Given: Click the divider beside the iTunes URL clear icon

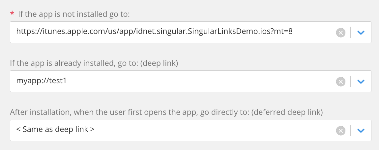Looking at the screenshot, I should click(x=350, y=33).
